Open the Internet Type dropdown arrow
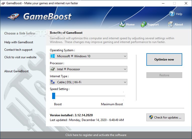Screen dimensions: 192x139 tap(125, 82)
